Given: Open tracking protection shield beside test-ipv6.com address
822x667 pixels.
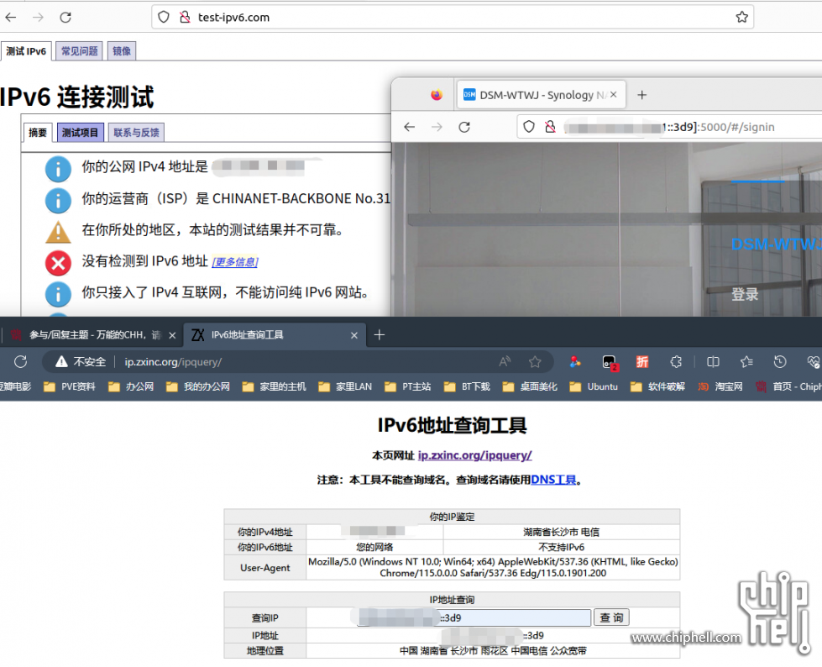Looking at the screenshot, I should [x=164, y=18].
